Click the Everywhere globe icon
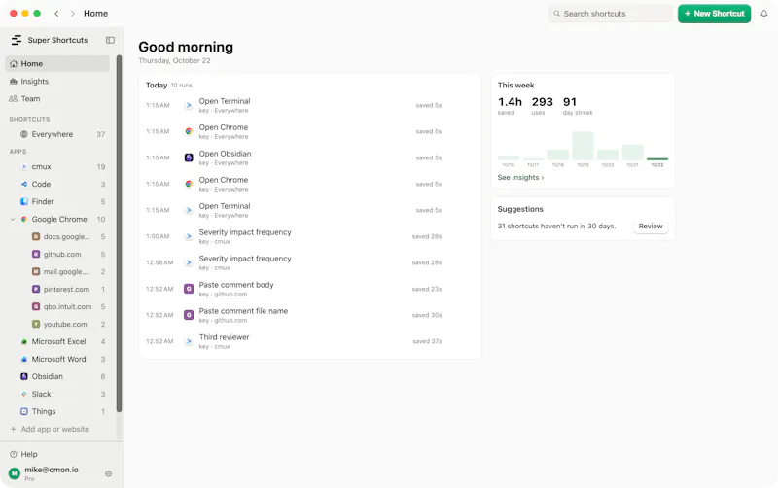 (23, 134)
